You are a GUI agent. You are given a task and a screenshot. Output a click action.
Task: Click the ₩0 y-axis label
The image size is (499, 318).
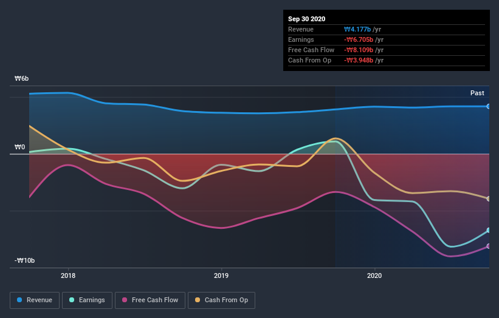point(19,147)
